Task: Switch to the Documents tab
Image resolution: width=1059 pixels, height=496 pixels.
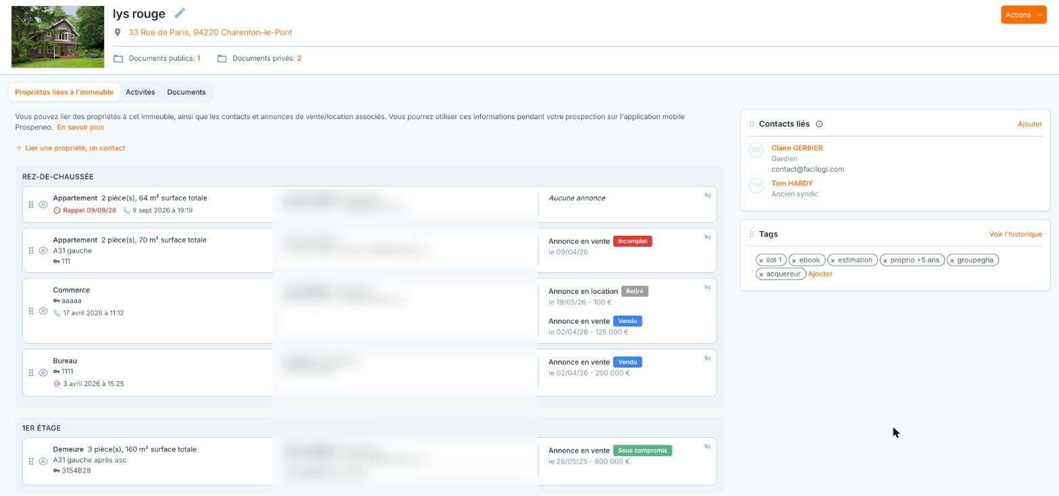Action: click(186, 93)
